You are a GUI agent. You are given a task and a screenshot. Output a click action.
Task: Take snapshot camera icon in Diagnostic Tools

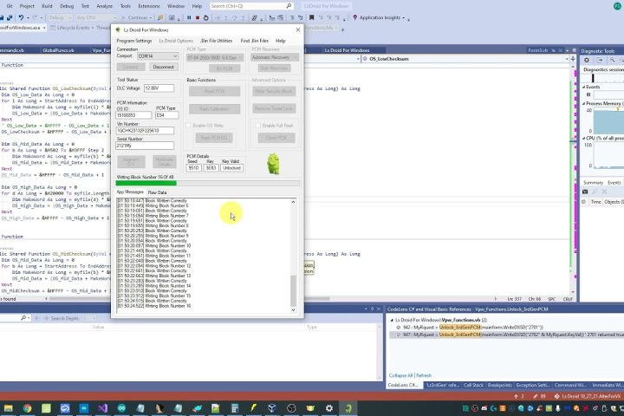pos(585,192)
